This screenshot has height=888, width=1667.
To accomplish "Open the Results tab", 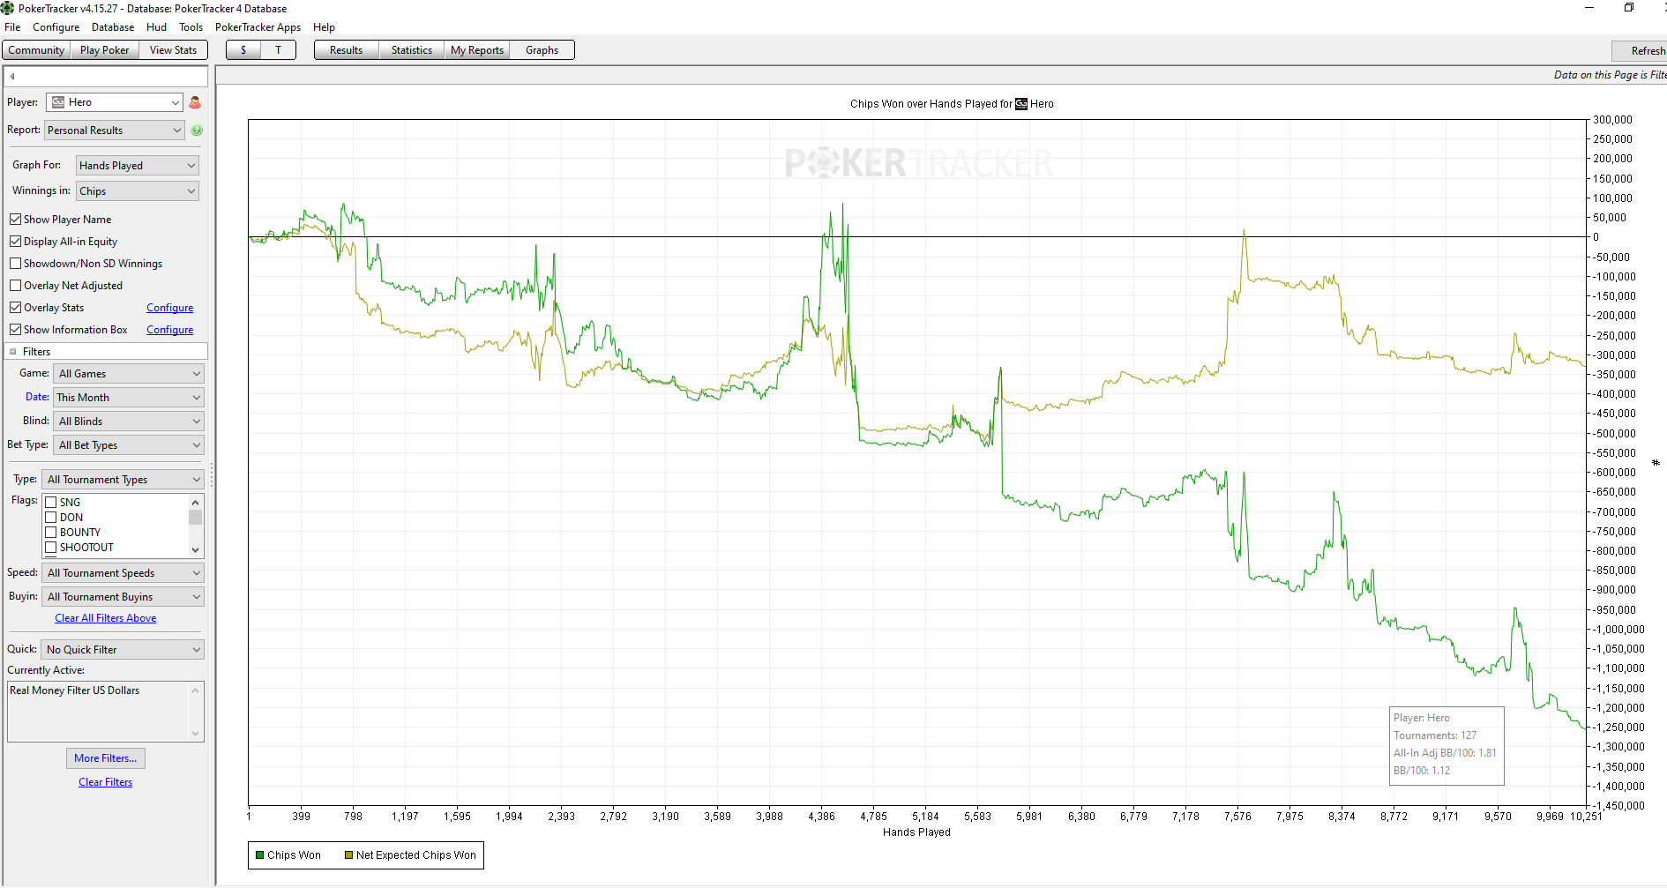I will (x=346, y=50).
